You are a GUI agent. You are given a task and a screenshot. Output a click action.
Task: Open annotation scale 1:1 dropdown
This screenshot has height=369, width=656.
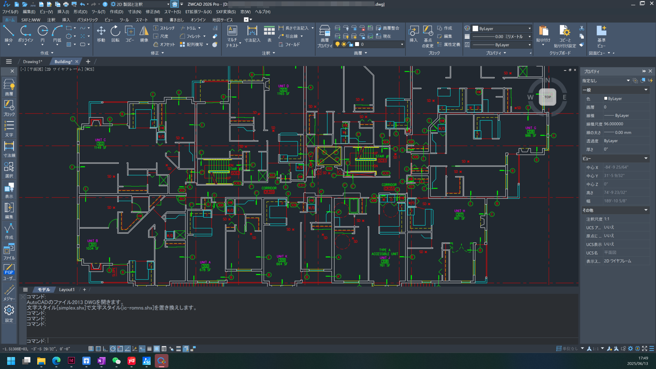pos(596,348)
